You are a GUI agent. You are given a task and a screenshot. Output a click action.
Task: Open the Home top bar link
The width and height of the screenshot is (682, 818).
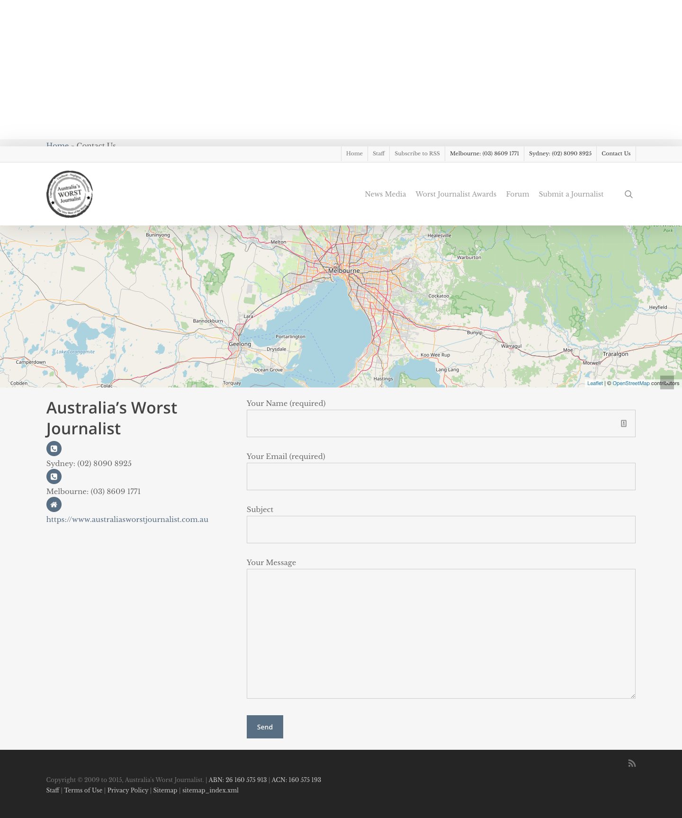[354, 153]
